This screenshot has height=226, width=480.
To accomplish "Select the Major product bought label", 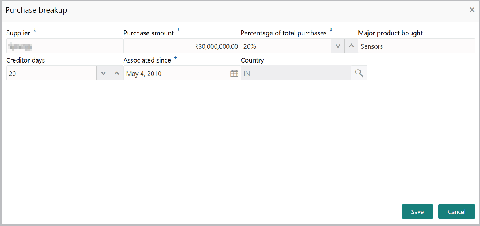I will (x=390, y=33).
